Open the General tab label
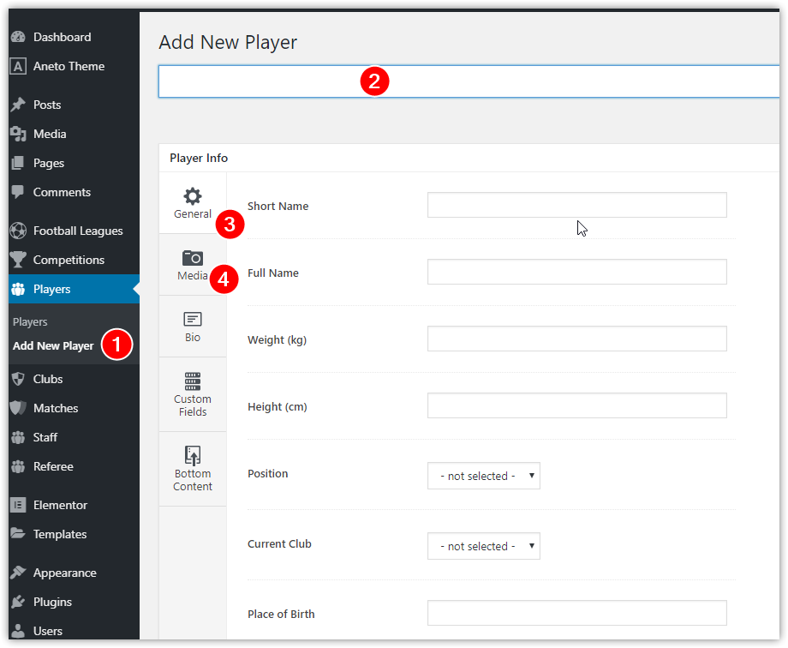Viewport: 788px width, 648px height. [x=193, y=213]
